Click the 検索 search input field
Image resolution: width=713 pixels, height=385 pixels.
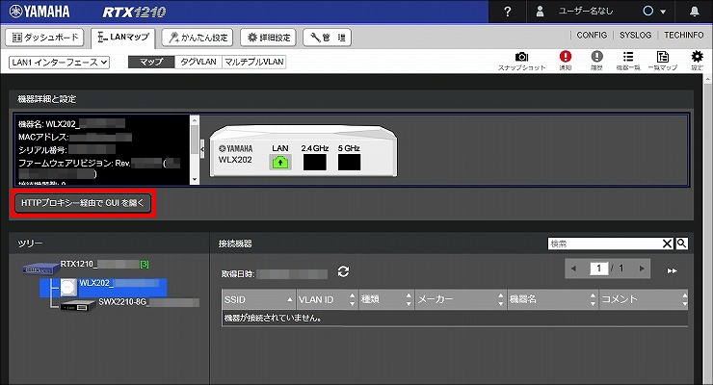[605, 244]
